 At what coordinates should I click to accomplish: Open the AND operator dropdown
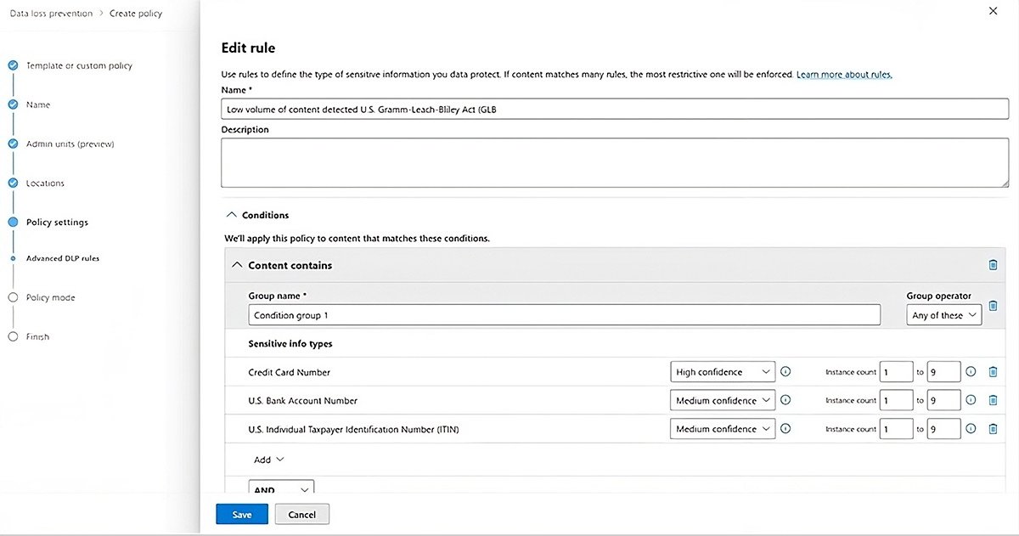pos(281,489)
